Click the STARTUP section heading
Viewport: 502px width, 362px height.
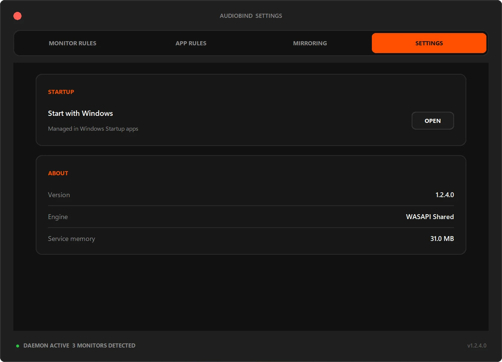61,92
